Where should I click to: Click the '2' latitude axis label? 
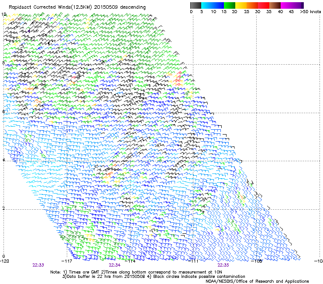[3, 208]
